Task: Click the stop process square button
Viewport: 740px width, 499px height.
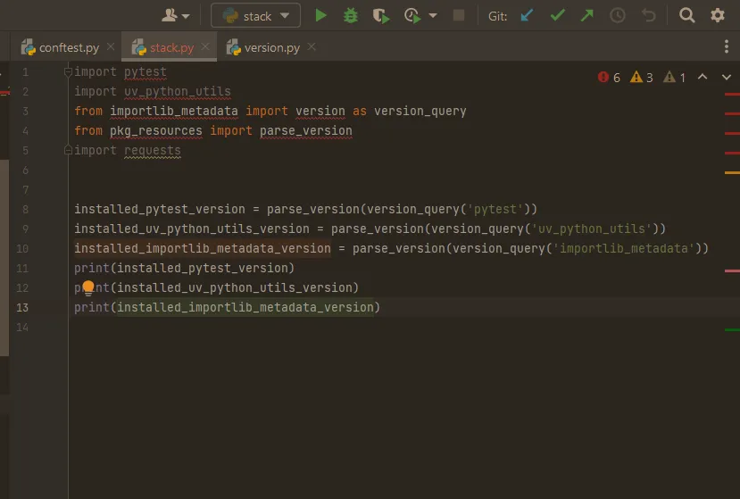Action: pos(458,15)
